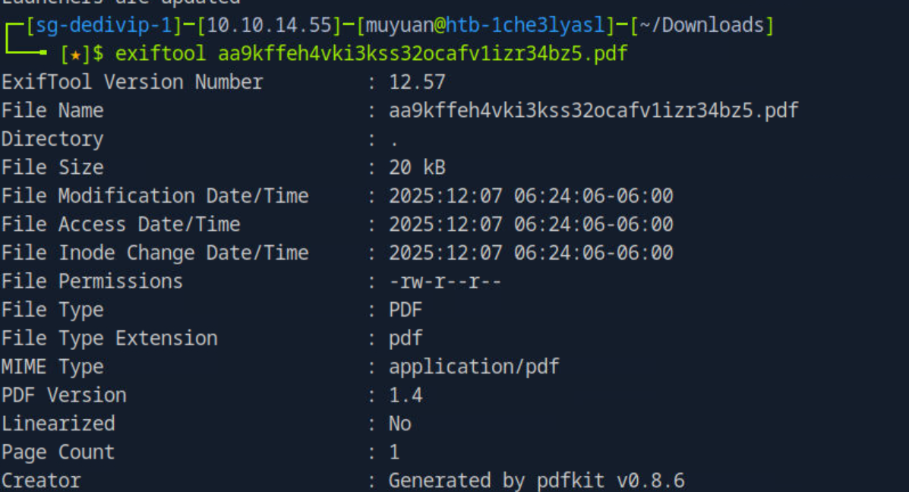
Task: Click the File Access Date/Time label
Action: point(121,224)
